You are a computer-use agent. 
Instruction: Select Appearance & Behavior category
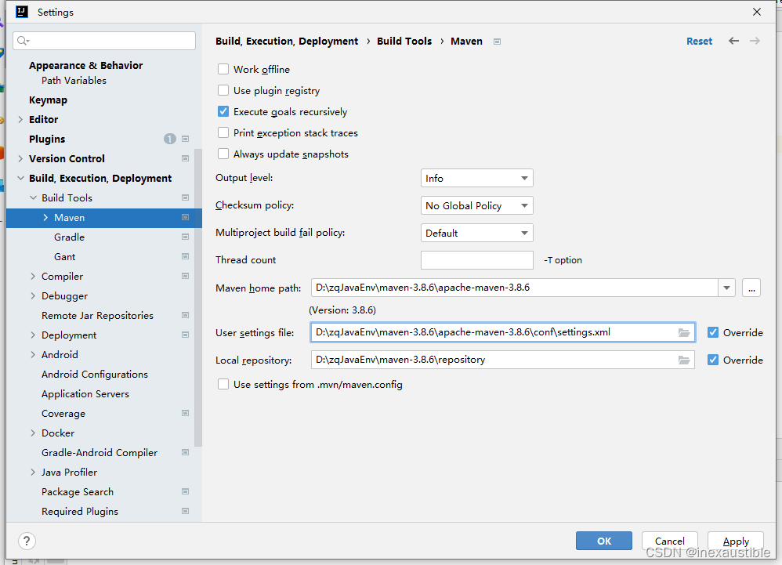tap(85, 65)
